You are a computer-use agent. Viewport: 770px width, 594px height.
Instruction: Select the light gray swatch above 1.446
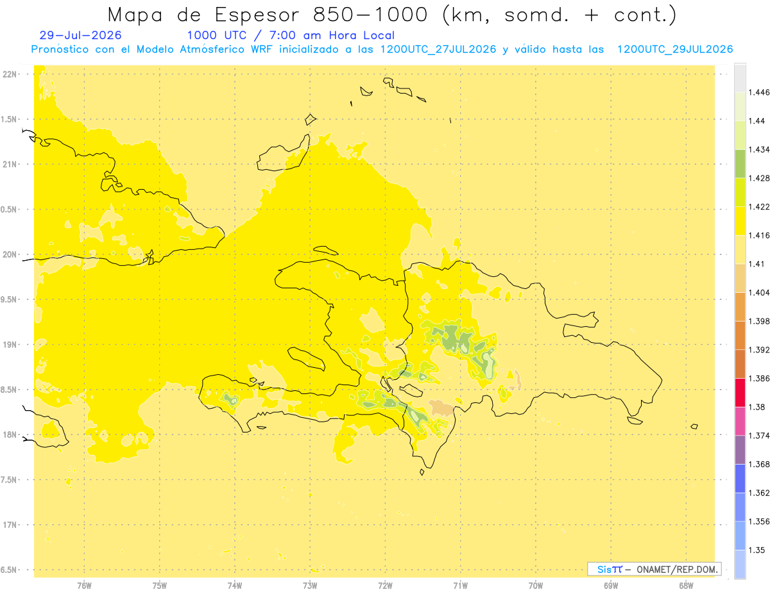[740, 78]
